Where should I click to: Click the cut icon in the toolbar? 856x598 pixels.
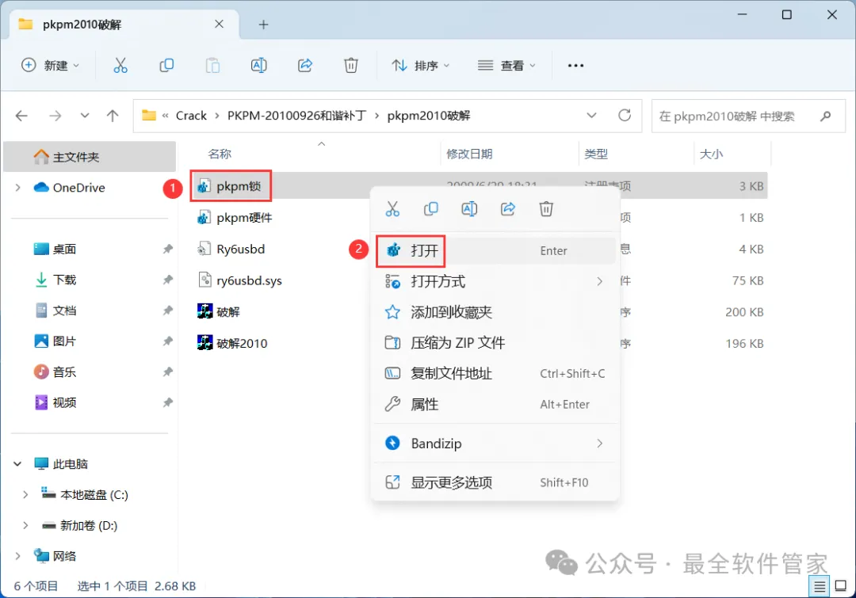tap(120, 66)
